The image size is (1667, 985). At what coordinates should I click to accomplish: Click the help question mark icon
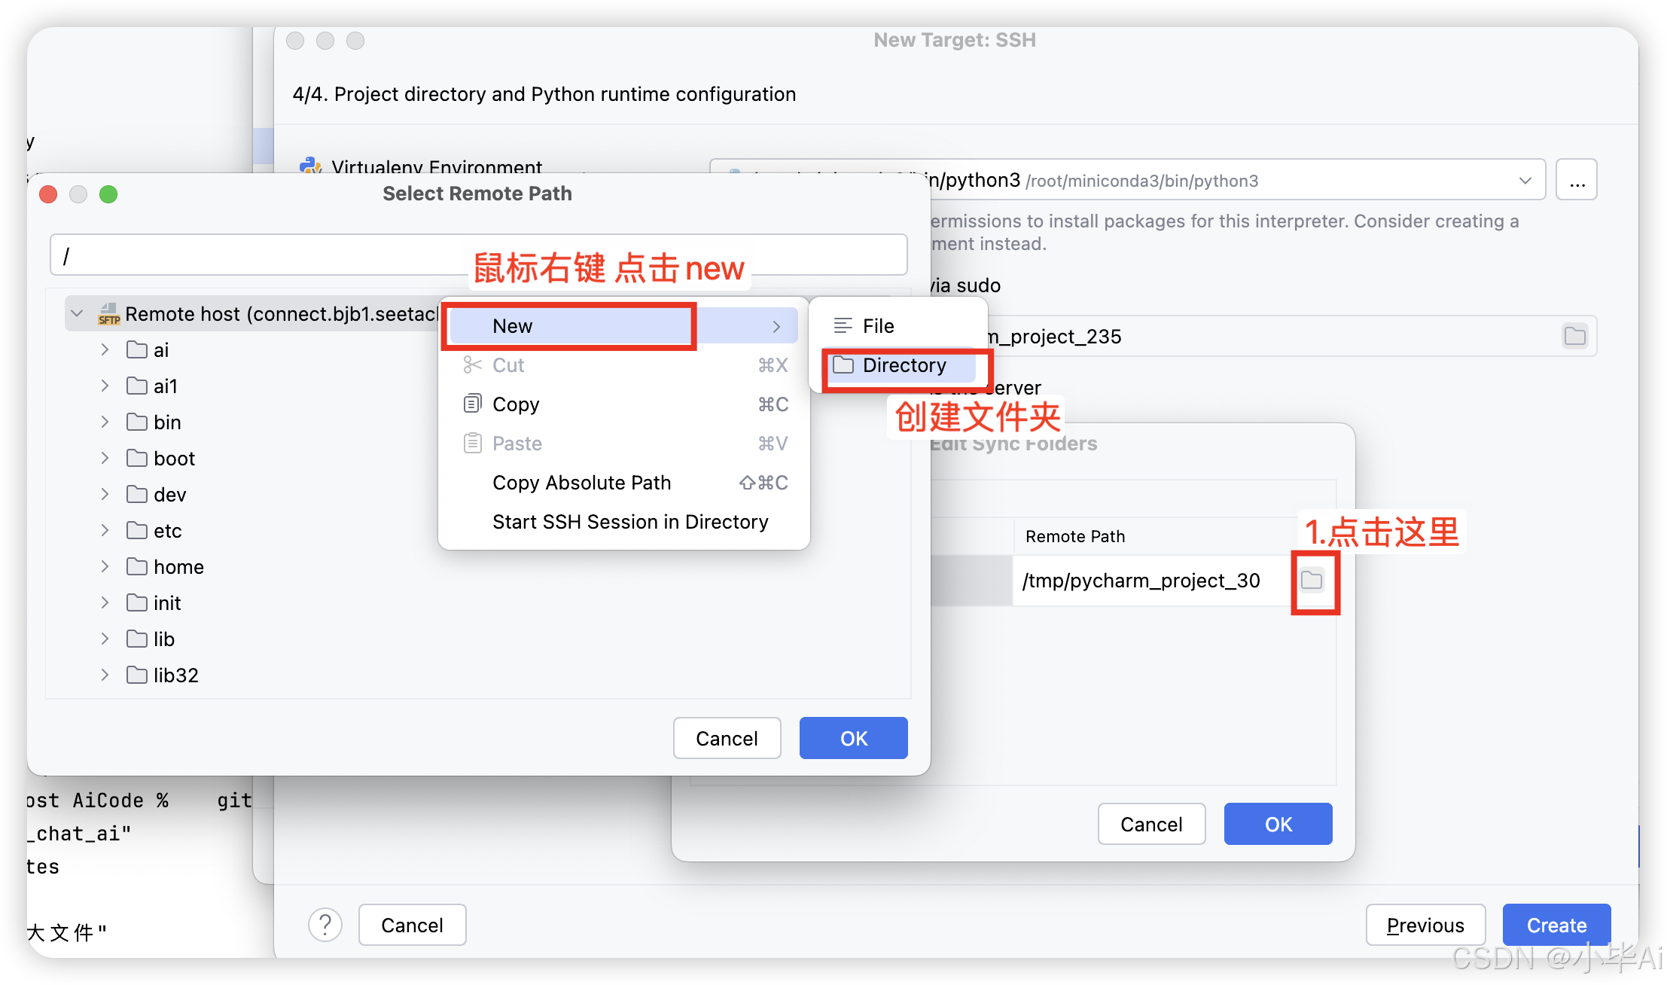pos(325,925)
